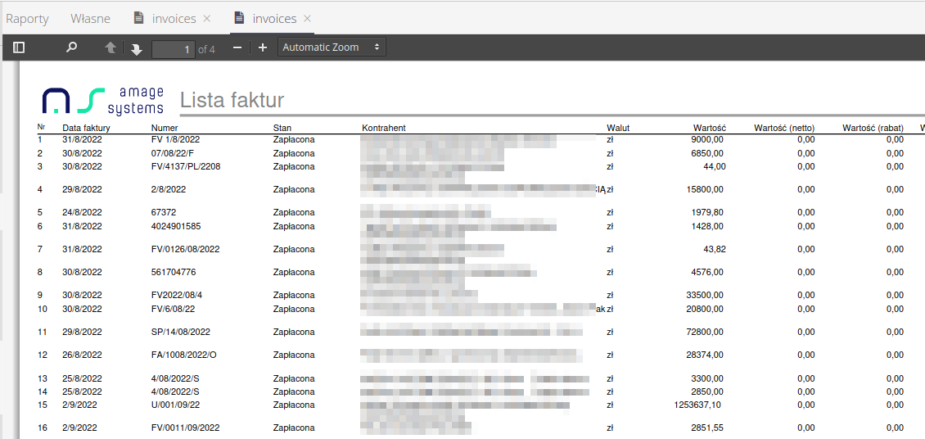925x439 pixels.
Task: Click invoice number FA/1008/2022/O
Action: [183, 355]
